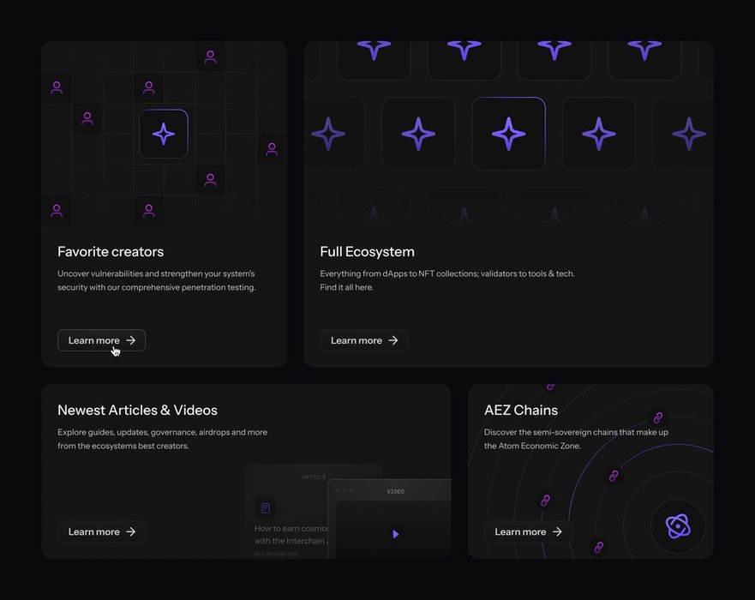The width and height of the screenshot is (755, 600).
Task: Open Learn more for AEZ Chains
Action: click(x=527, y=531)
